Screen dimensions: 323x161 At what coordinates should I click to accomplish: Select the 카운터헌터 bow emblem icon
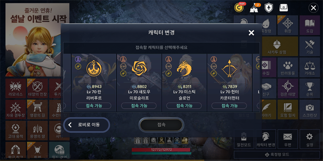click(x=229, y=68)
